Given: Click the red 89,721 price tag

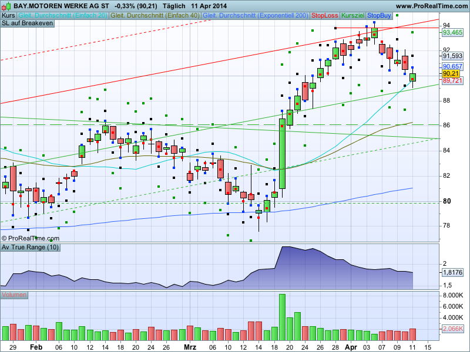Looking at the screenshot, I should pos(452,80).
